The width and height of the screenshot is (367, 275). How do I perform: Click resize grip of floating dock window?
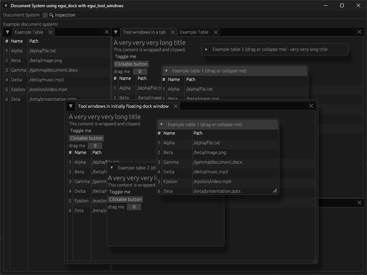coord(315,261)
